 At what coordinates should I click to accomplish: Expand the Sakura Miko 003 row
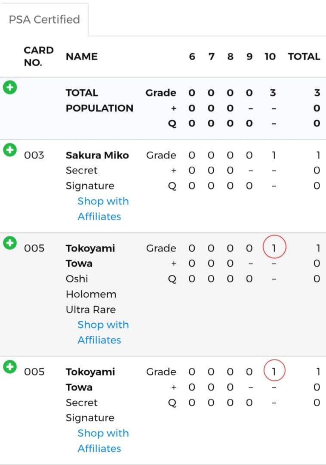pyautogui.click(x=9, y=150)
